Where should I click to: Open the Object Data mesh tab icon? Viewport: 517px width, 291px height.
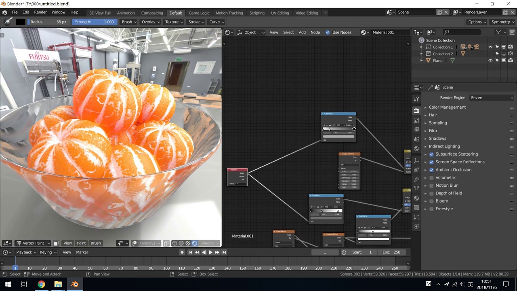(416, 189)
